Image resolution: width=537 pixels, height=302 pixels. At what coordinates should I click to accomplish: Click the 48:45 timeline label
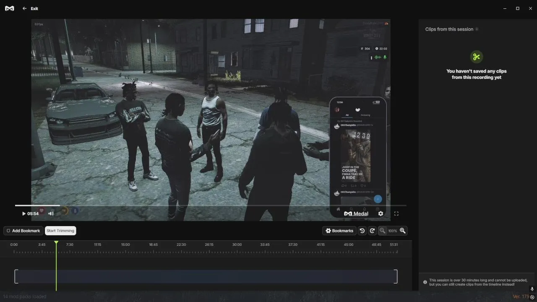tap(377, 245)
